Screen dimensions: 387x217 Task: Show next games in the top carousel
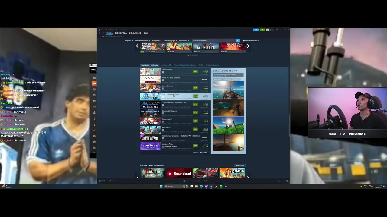click(x=248, y=46)
